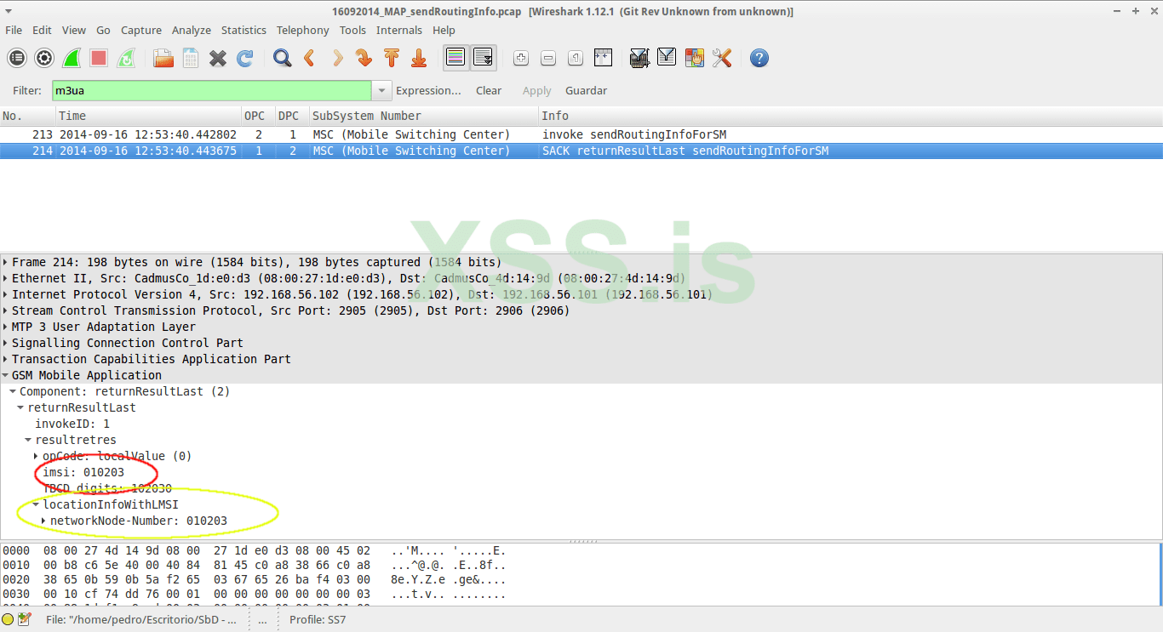Click the File path in status bar
Image resolution: width=1163 pixels, height=632 pixels.
141,619
